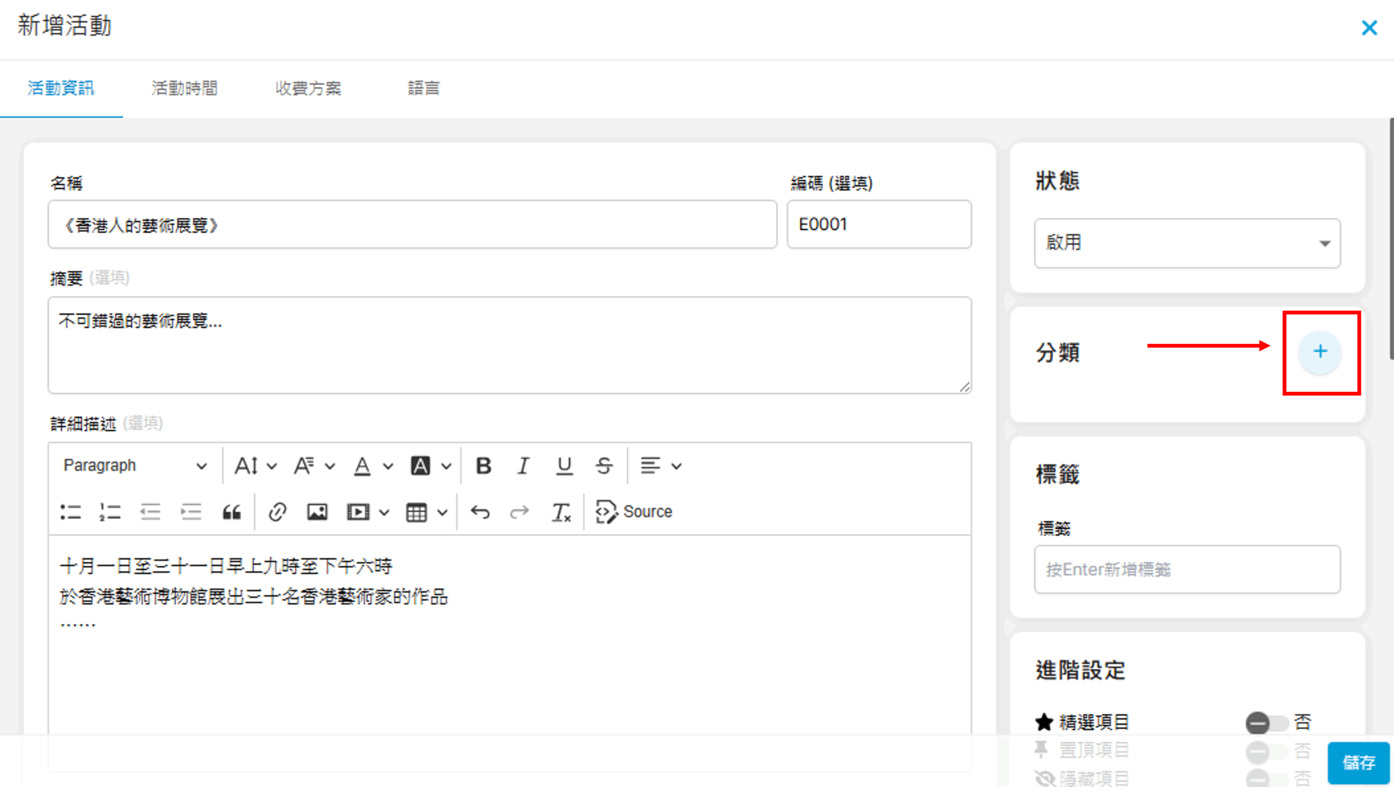Screen dimensions: 1394x787
Task: Apply strikethrough formatting
Action: point(604,466)
